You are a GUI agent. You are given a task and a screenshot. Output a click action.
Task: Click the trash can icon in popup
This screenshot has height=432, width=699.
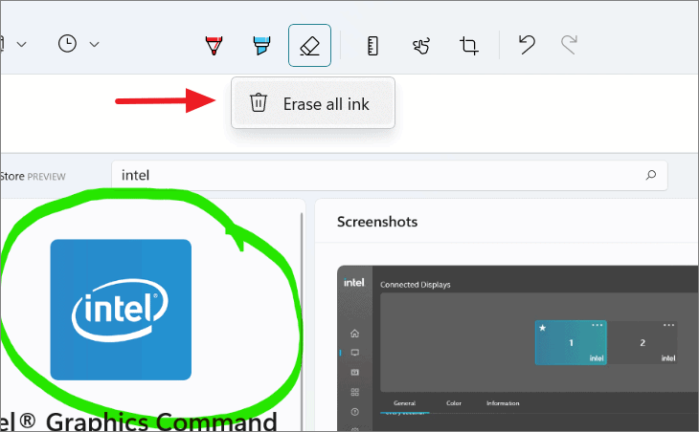[x=259, y=102]
